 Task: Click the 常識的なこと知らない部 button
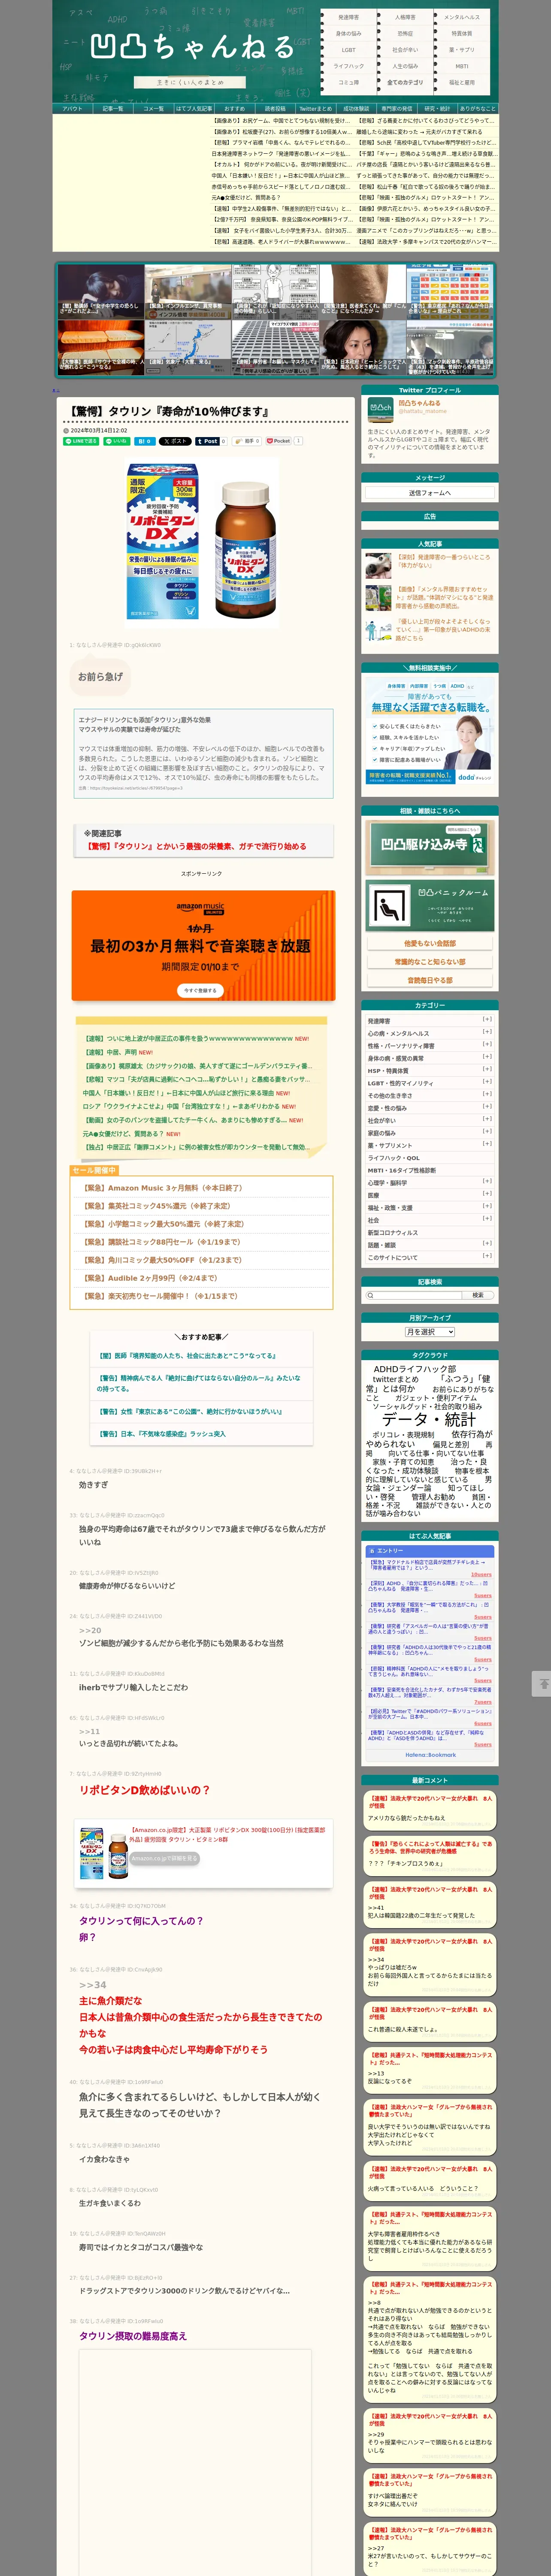429,962
